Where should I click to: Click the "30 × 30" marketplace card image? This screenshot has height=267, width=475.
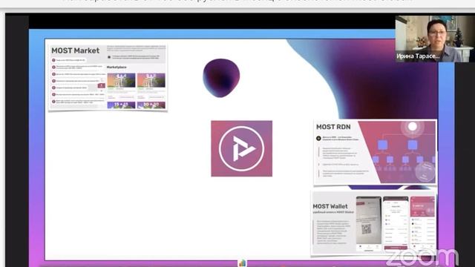pos(151,105)
